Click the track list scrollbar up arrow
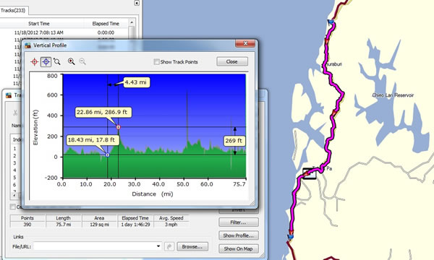434x260 pixels. tap(132, 22)
